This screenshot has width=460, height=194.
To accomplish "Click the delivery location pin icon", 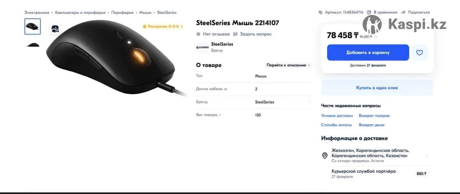I will coord(325,155).
